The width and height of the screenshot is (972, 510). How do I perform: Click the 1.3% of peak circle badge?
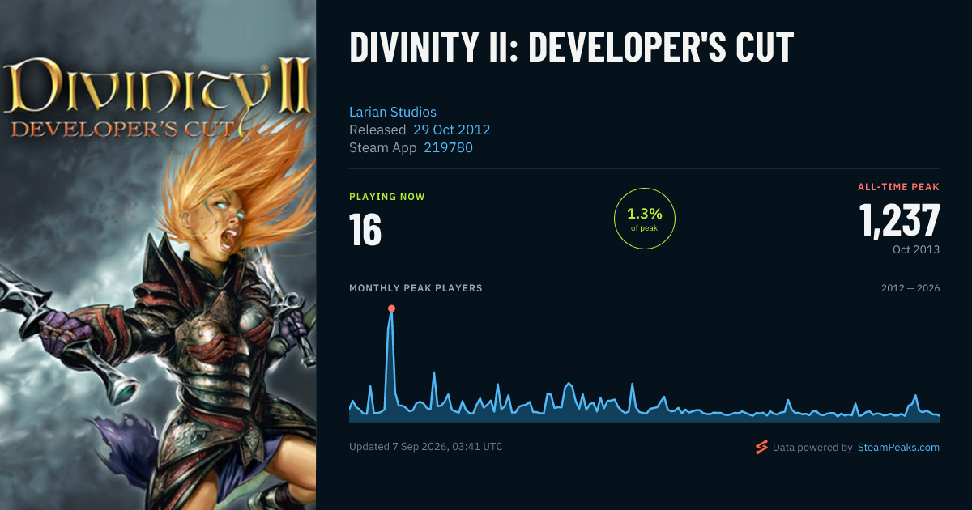click(x=645, y=219)
